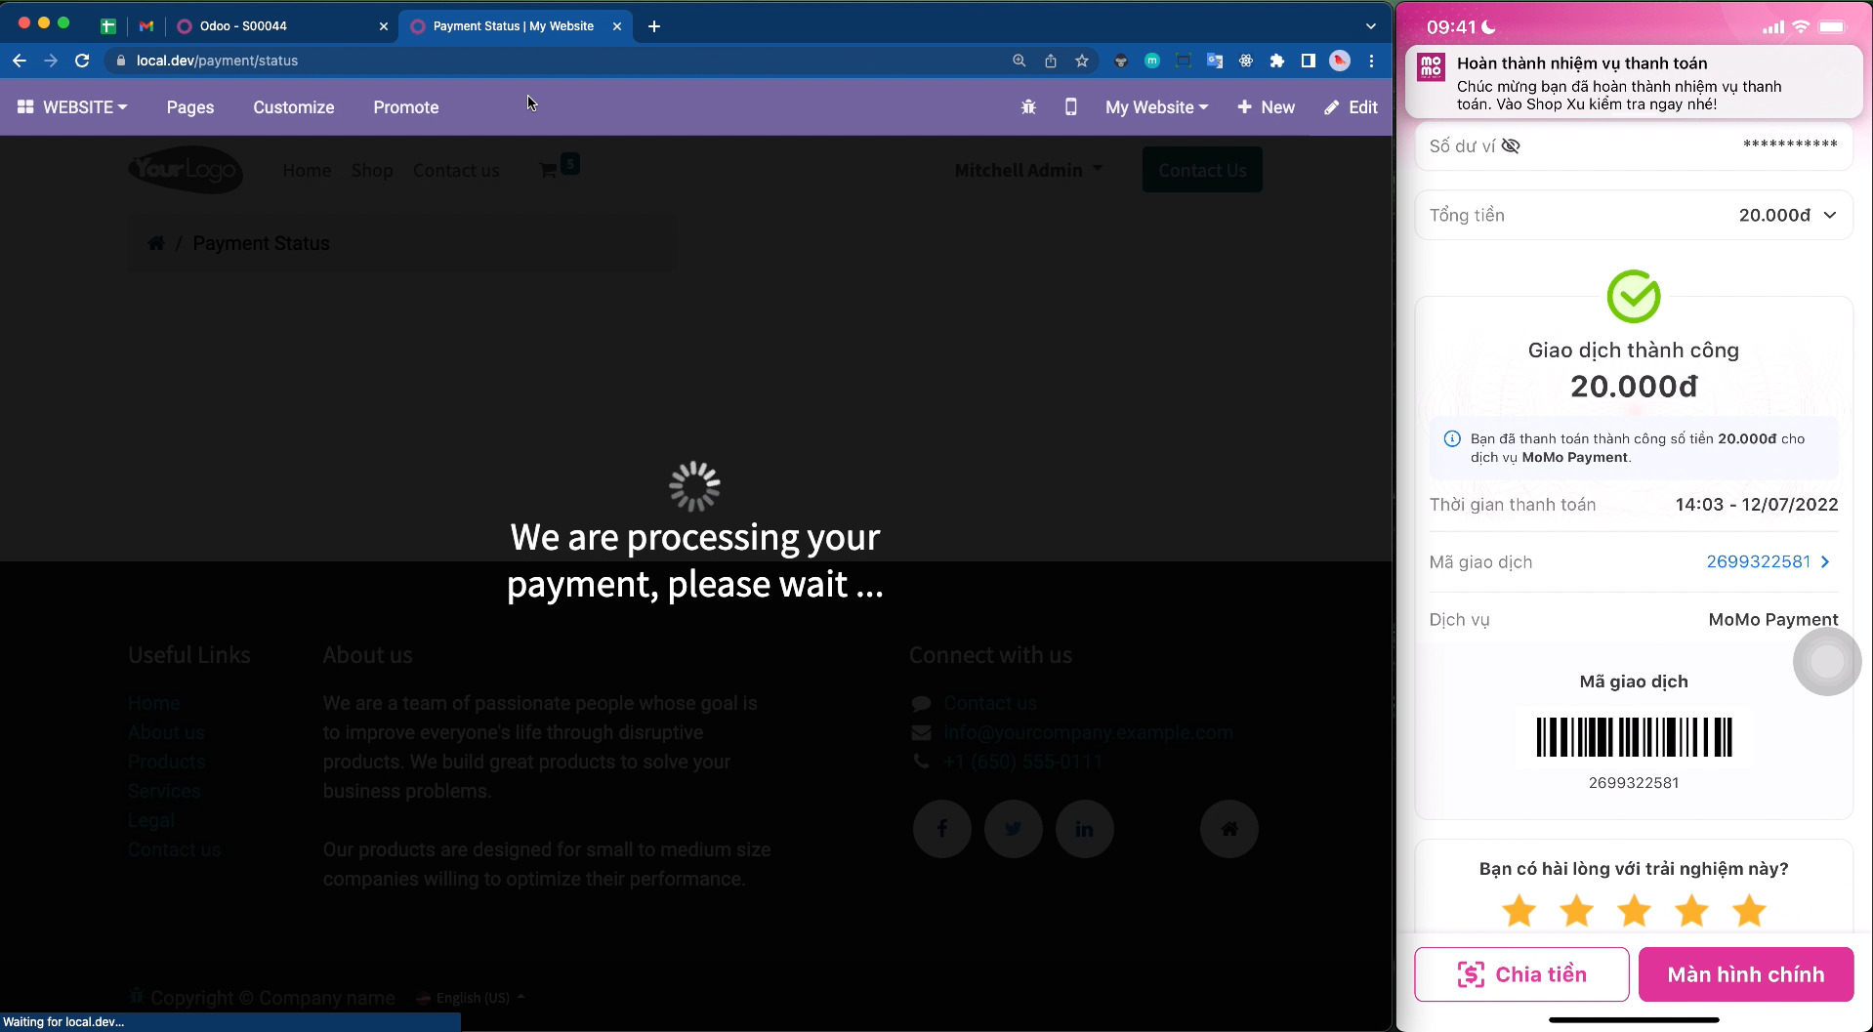This screenshot has height=1032, width=1873.
Task: Toggle the mobile preview phone icon
Action: (1070, 107)
